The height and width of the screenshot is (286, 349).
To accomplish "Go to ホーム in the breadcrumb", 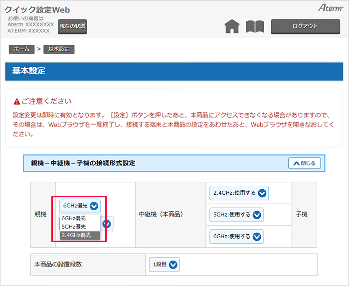I will (x=21, y=49).
